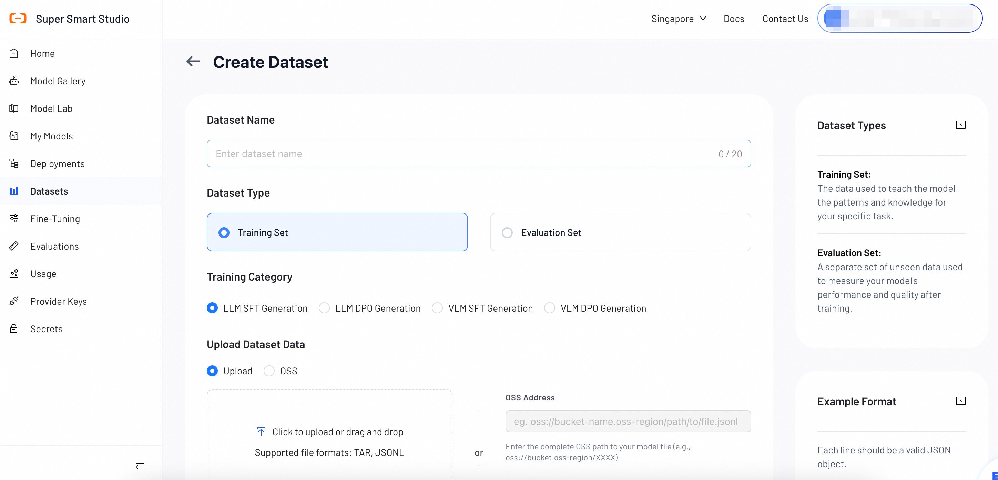
Task: Select the Training Set option
Action: (x=337, y=232)
